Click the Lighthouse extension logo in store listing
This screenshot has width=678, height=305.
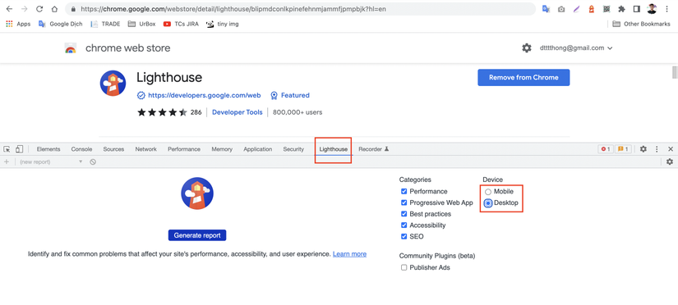(113, 83)
